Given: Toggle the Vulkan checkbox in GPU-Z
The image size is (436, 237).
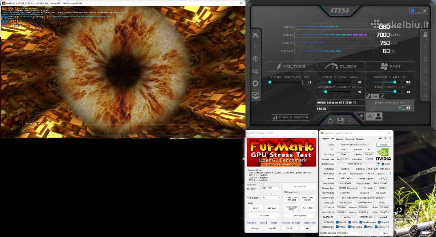Looking at the screenshot, I should [x=338, y=227].
